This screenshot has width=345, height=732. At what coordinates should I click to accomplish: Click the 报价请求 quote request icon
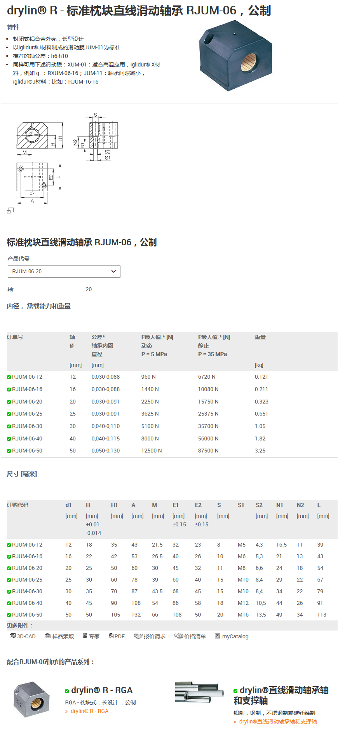coord(138,636)
